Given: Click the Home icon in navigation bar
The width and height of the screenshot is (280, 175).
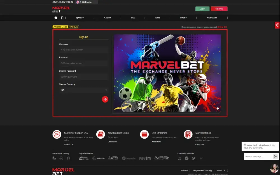Looking at the screenshot, I should click(x=56, y=17).
